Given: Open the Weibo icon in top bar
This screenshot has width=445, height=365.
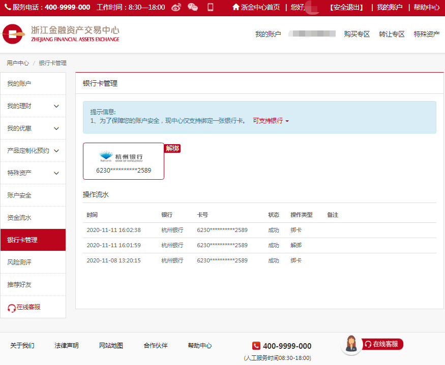Looking at the screenshot, I should pyautogui.click(x=176, y=7).
